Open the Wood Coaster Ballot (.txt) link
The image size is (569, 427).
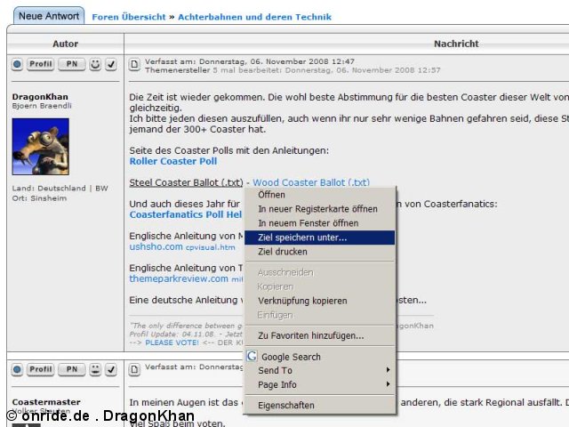click(311, 182)
